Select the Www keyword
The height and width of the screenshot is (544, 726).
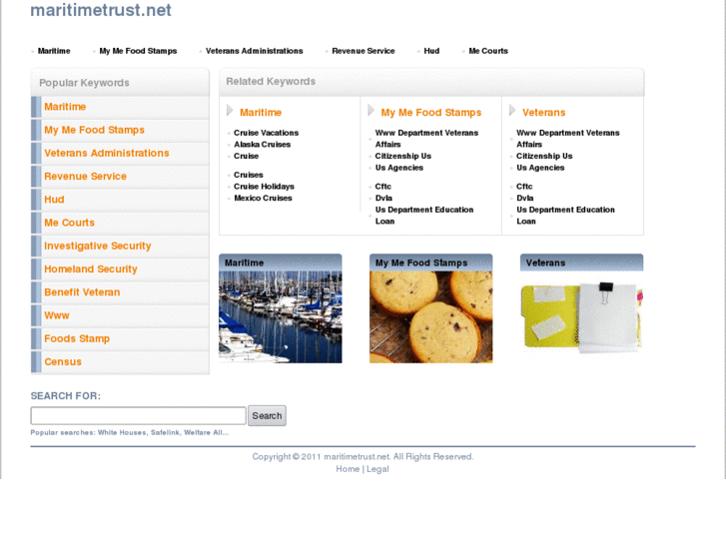click(x=57, y=315)
